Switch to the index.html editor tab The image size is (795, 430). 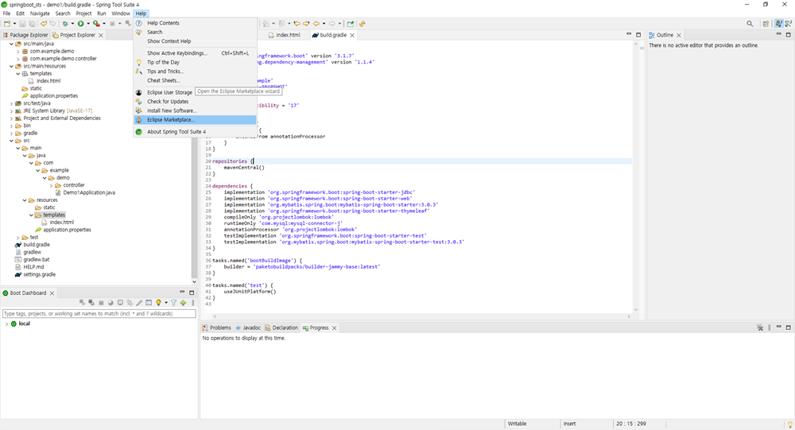tap(284, 35)
